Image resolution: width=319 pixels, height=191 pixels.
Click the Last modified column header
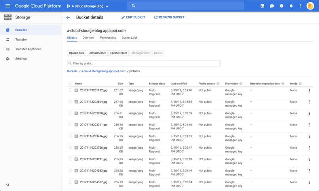pyautogui.click(x=179, y=84)
